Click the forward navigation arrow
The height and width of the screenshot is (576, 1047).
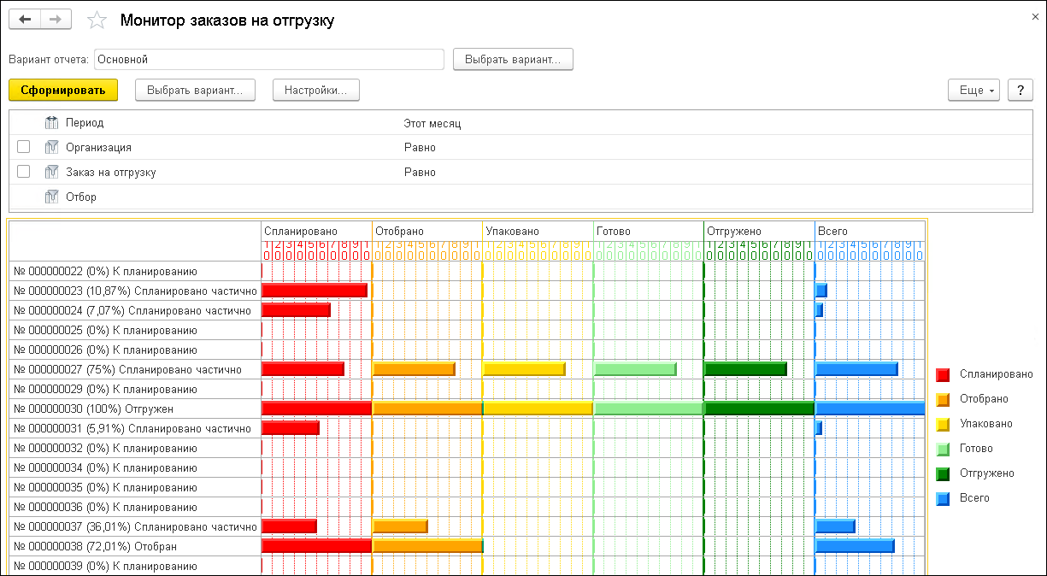56,21
